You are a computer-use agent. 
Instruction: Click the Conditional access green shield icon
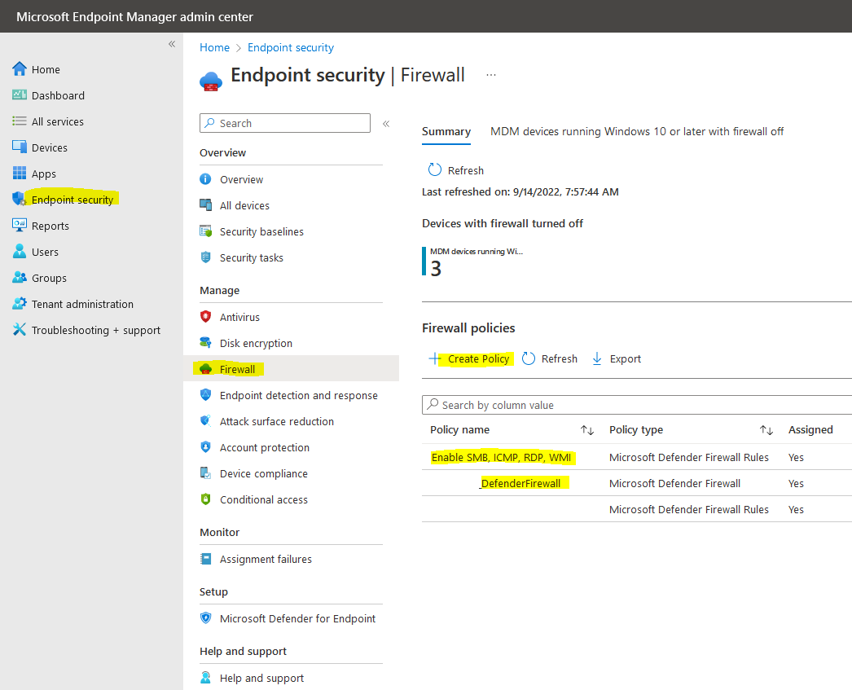[x=205, y=499]
